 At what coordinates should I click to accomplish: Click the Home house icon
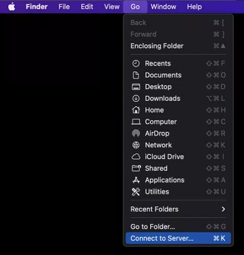[136, 110]
